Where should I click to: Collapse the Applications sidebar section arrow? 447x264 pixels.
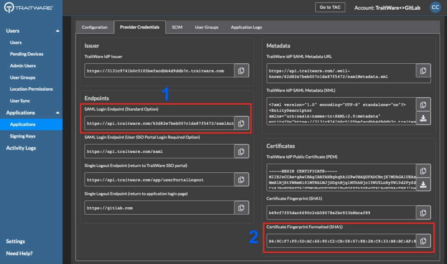pos(58,113)
